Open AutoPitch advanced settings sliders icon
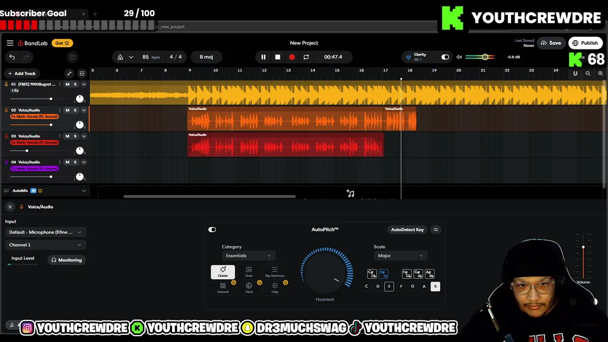608x342 pixels. coord(436,229)
